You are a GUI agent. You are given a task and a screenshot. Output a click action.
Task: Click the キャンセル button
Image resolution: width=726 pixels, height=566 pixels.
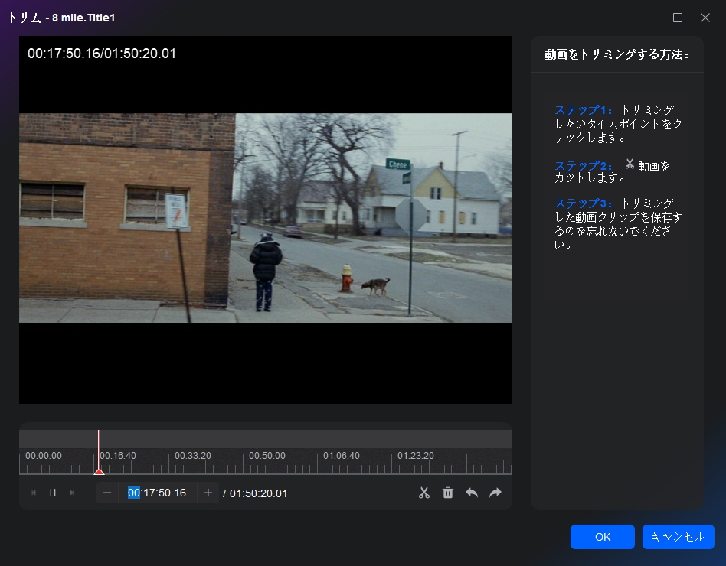coord(678,537)
